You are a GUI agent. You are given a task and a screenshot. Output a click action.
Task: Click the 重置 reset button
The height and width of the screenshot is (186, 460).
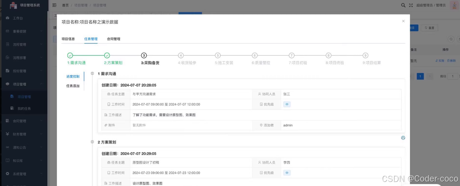429,28
